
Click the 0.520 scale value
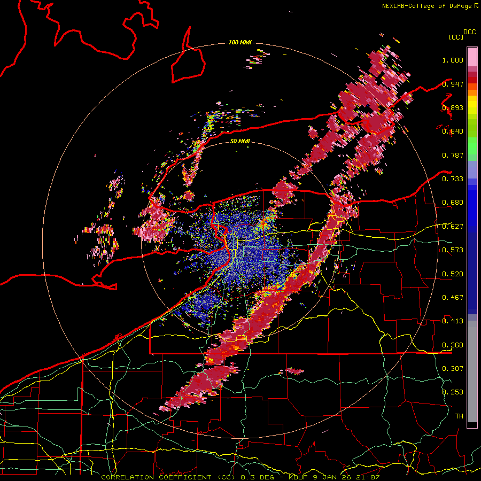[453, 274]
